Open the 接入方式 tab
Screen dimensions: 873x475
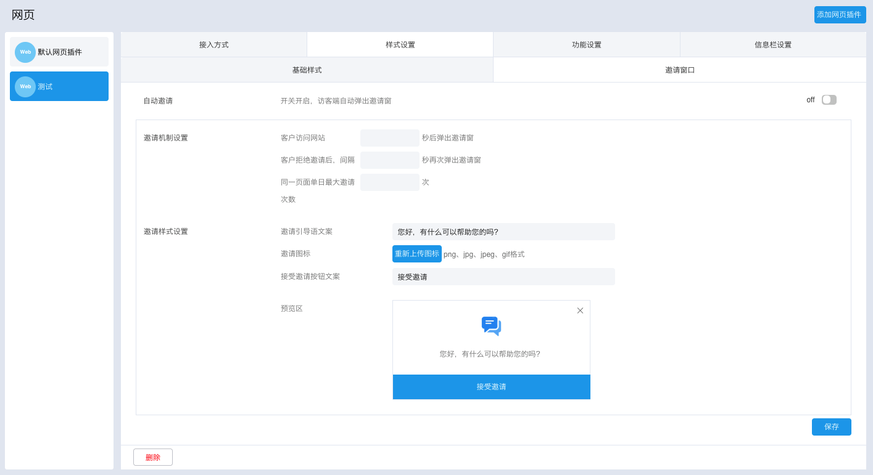click(x=213, y=45)
